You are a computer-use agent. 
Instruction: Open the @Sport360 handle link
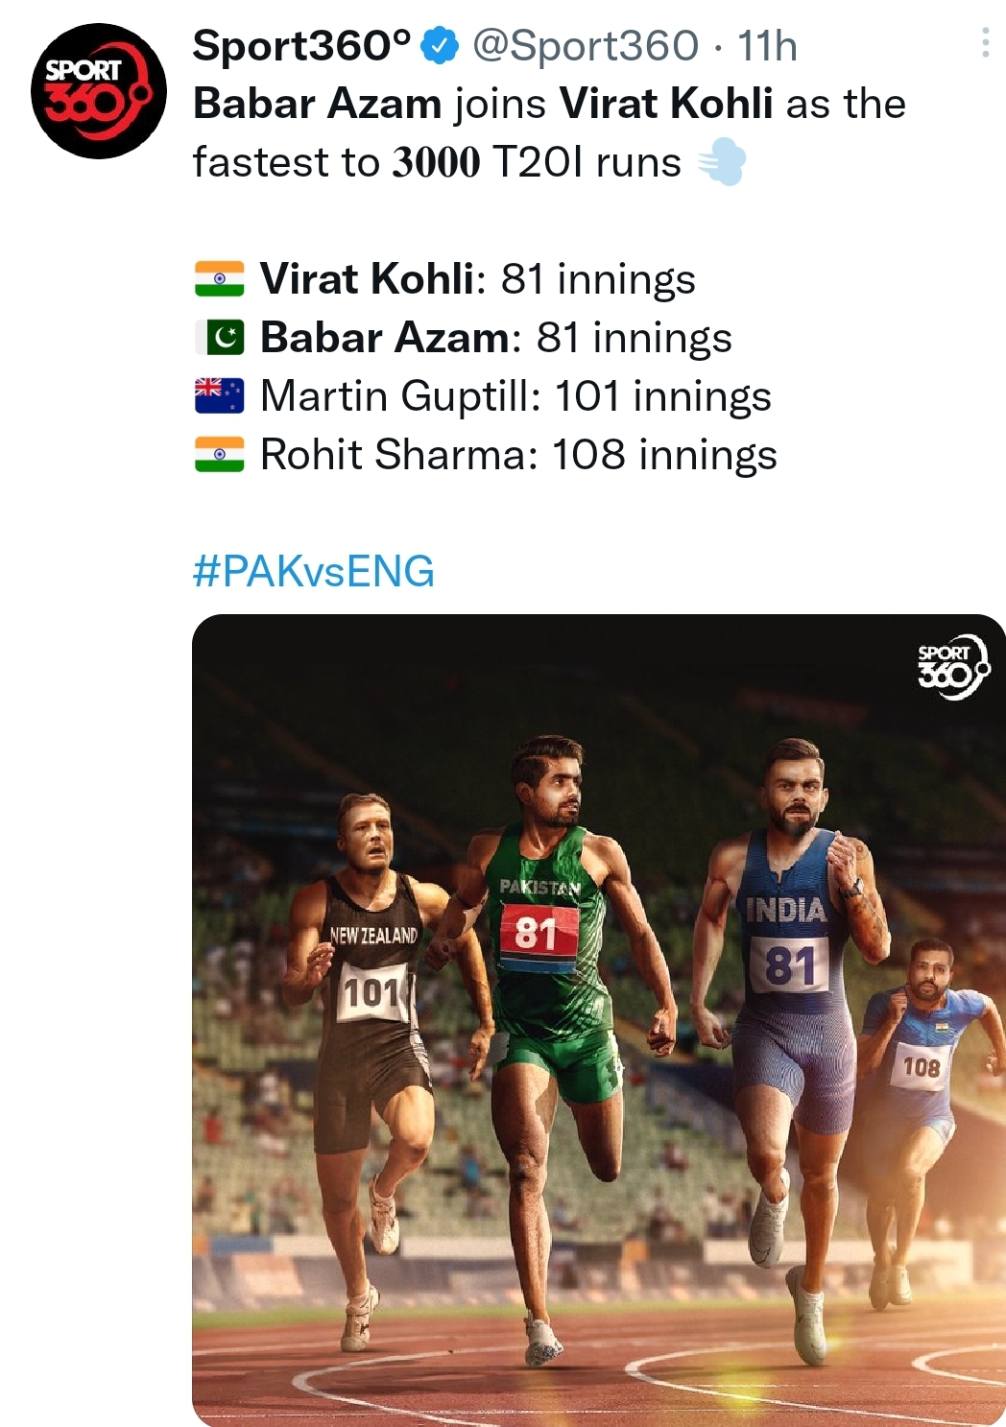(586, 46)
